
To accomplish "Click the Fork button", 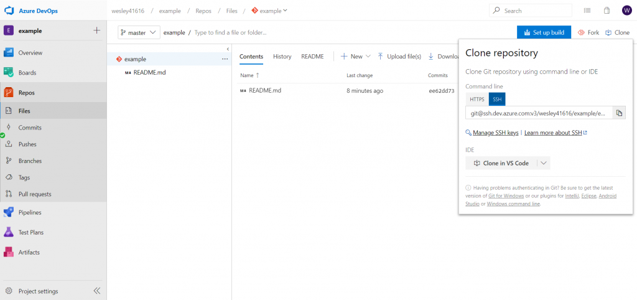I will [588, 32].
